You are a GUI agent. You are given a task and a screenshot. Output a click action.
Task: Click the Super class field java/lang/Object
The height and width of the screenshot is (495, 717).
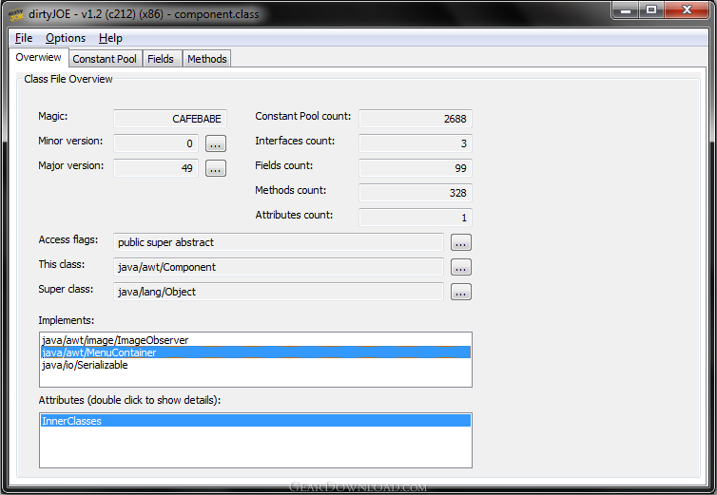[x=279, y=292]
